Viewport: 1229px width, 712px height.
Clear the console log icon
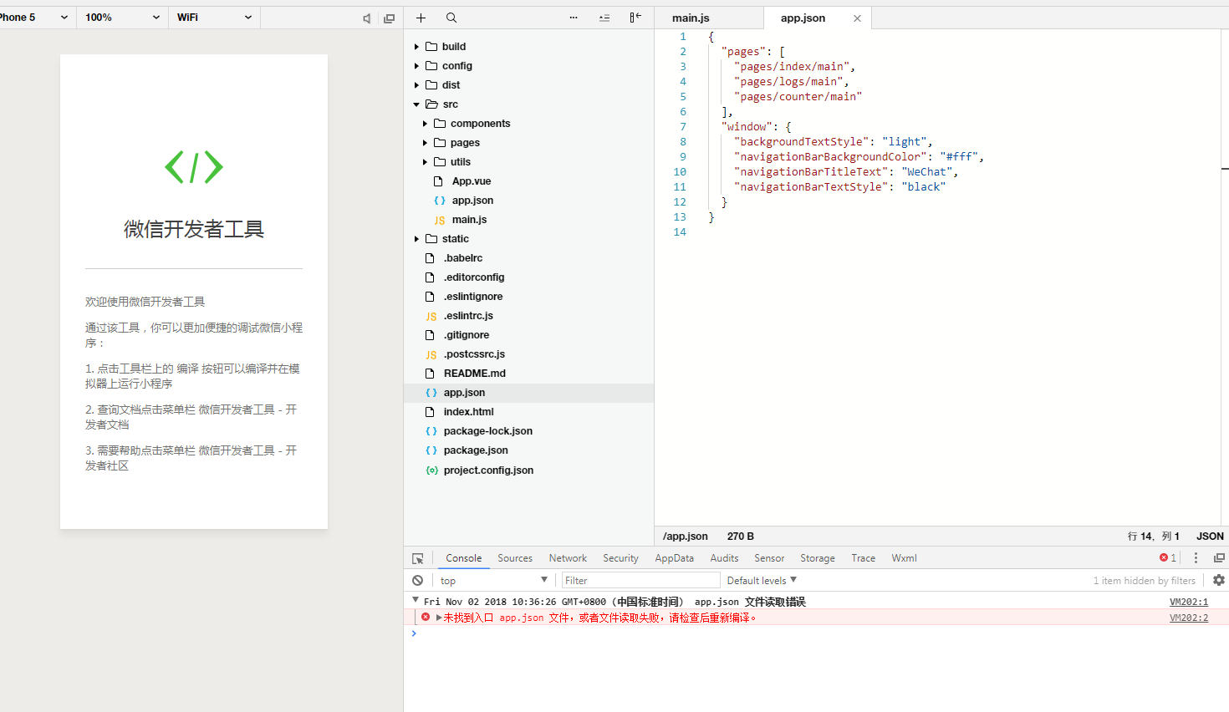tap(418, 580)
